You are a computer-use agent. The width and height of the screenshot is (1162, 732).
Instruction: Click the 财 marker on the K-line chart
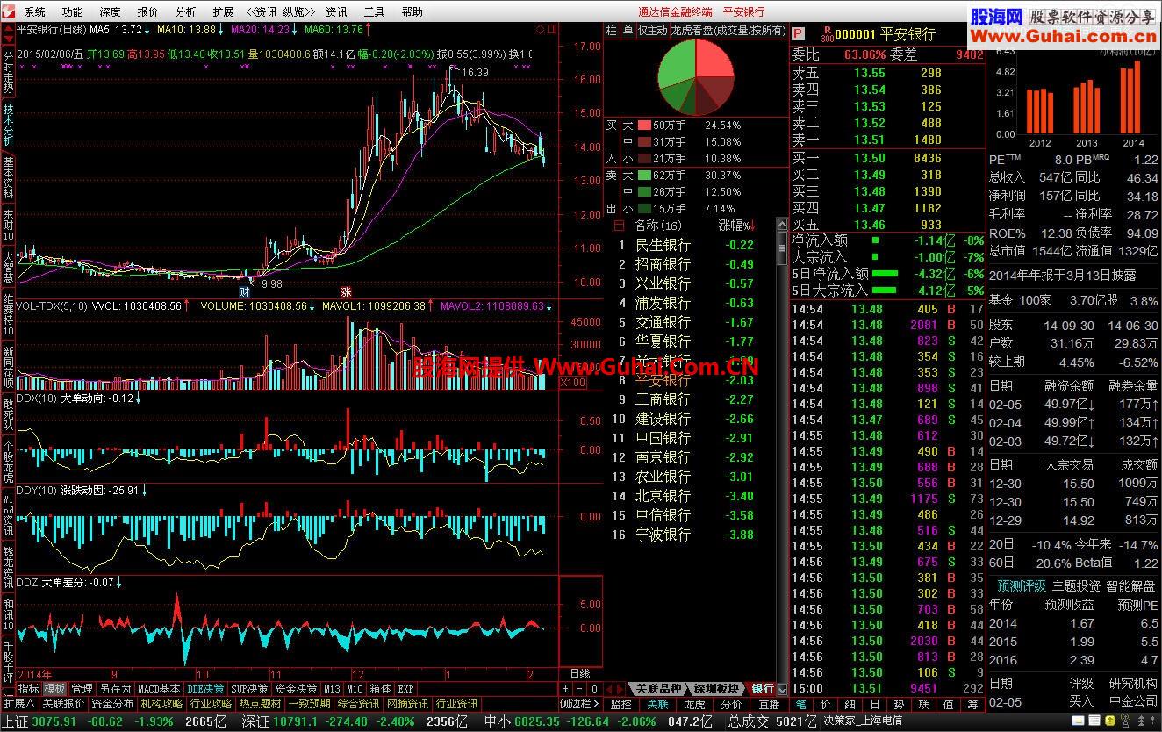tap(244, 291)
